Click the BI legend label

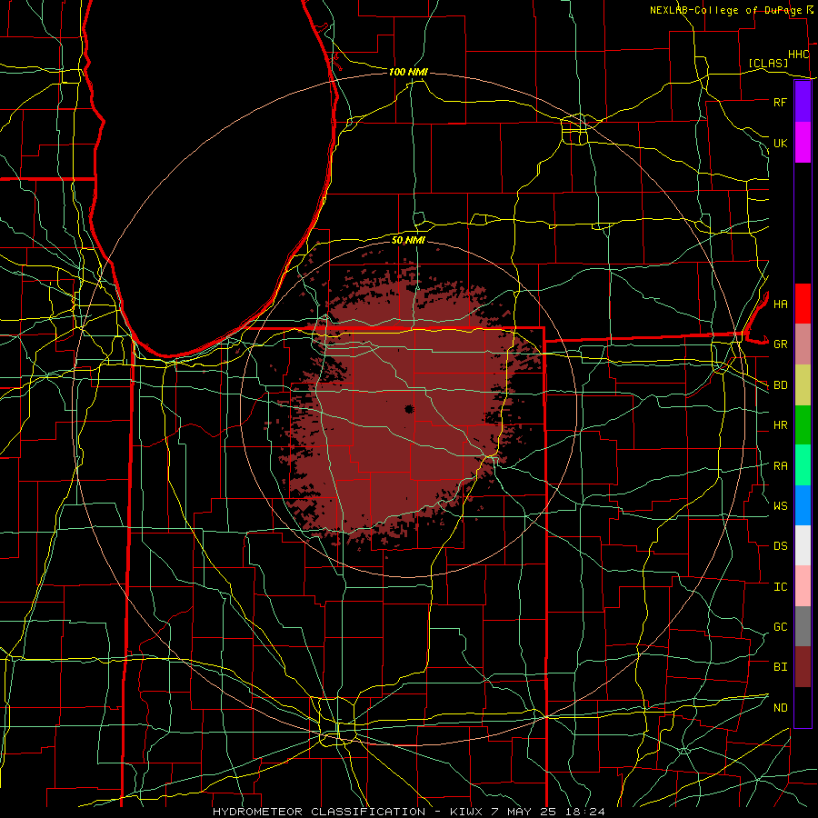click(x=780, y=667)
